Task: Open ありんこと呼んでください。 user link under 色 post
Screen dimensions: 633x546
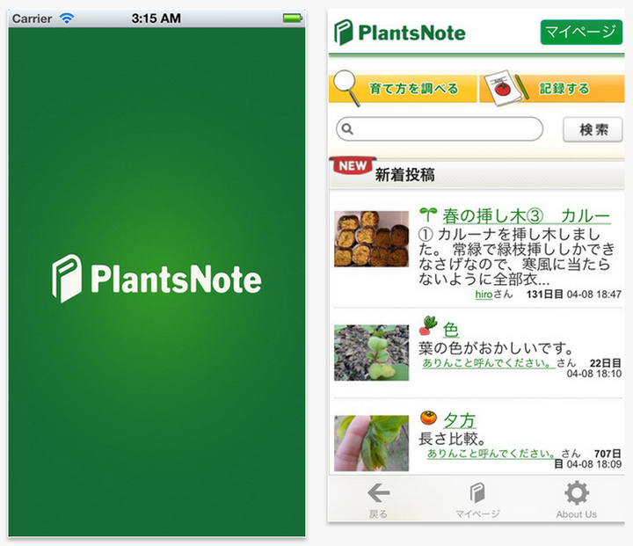Action: click(x=489, y=363)
